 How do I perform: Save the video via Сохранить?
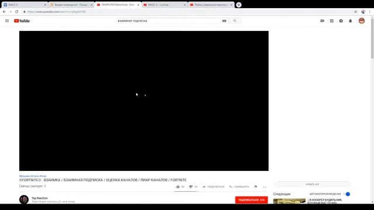(239, 187)
